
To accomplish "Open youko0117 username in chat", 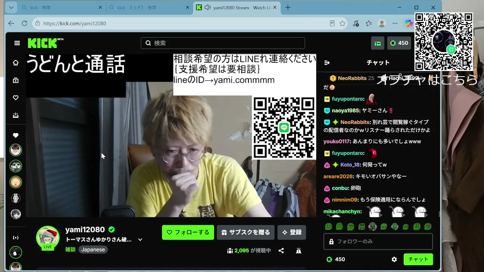I will click(337, 142).
